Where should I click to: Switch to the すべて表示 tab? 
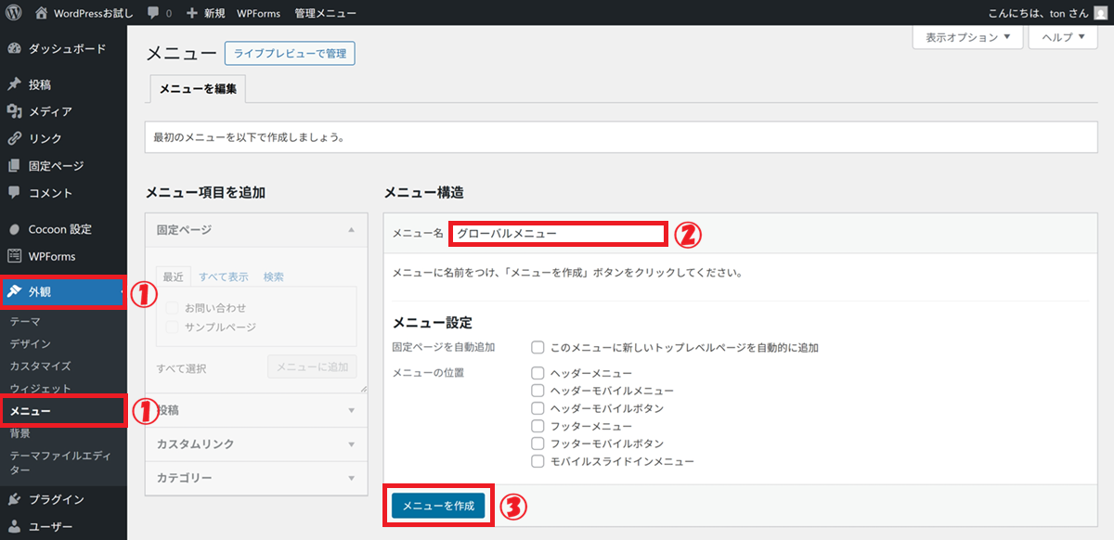pyautogui.click(x=224, y=276)
